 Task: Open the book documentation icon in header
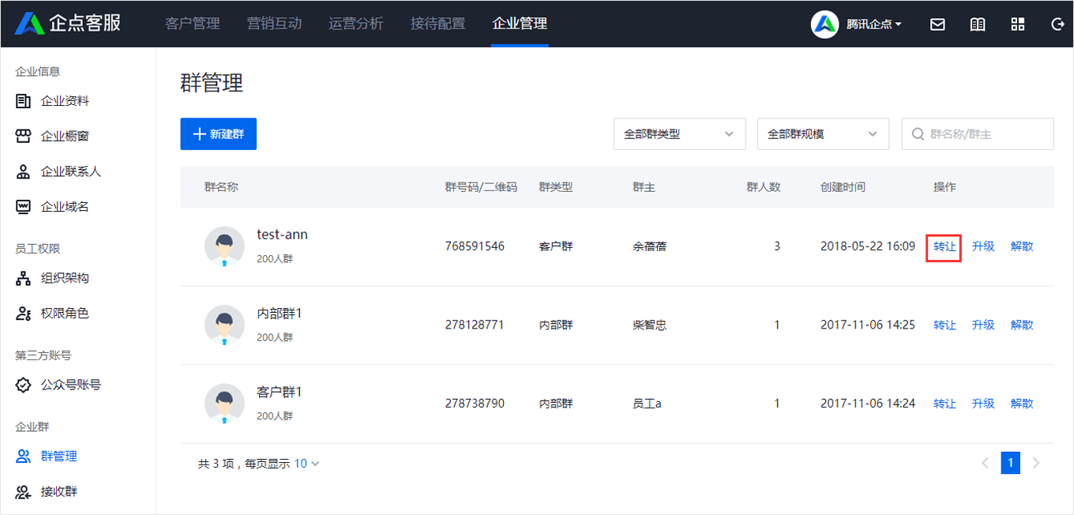(x=978, y=24)
